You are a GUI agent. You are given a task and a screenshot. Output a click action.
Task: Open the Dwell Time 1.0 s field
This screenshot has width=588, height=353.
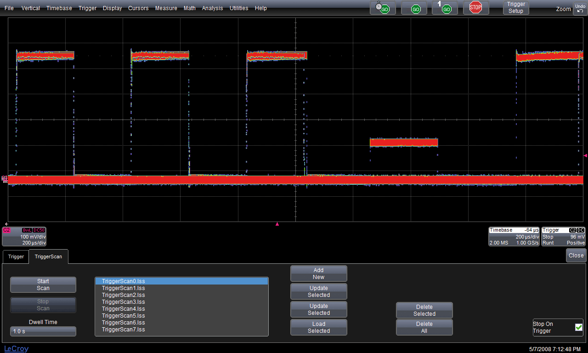point(43,331)
